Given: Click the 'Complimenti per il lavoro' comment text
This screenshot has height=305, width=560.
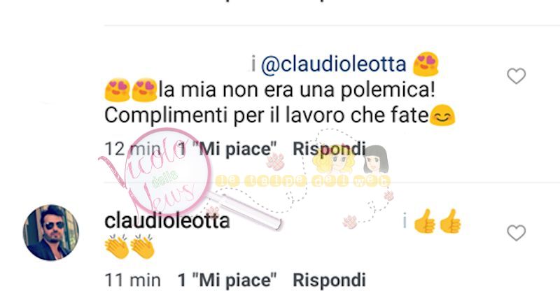Looking at the screenshot, I should click(267, 115).
